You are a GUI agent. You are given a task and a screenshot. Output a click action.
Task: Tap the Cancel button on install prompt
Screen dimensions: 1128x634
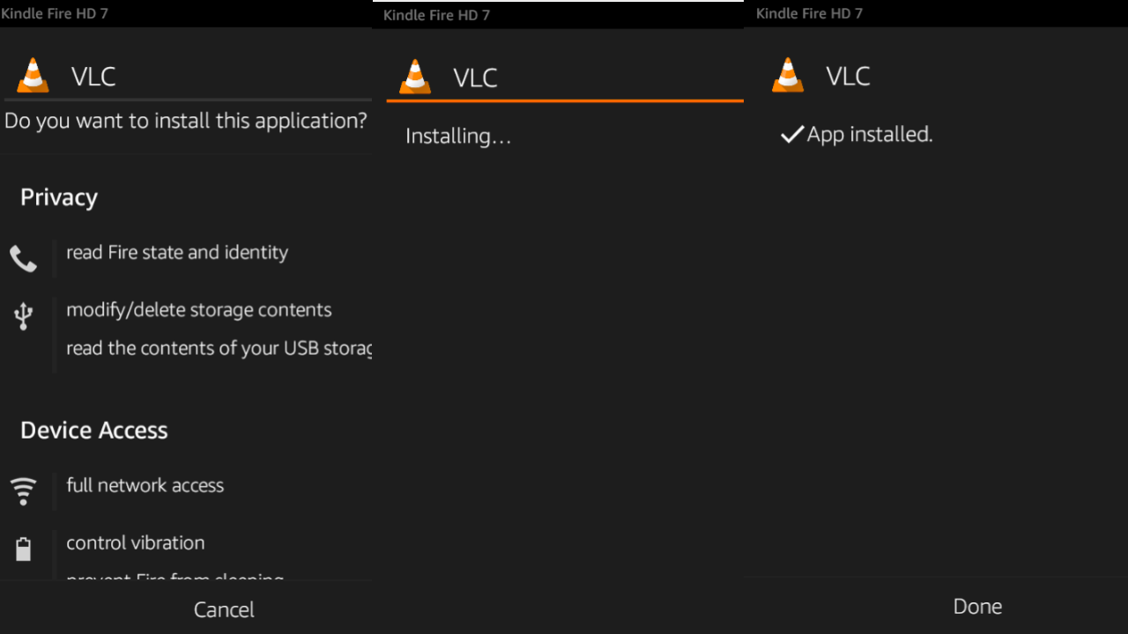[x=224, y=609]
